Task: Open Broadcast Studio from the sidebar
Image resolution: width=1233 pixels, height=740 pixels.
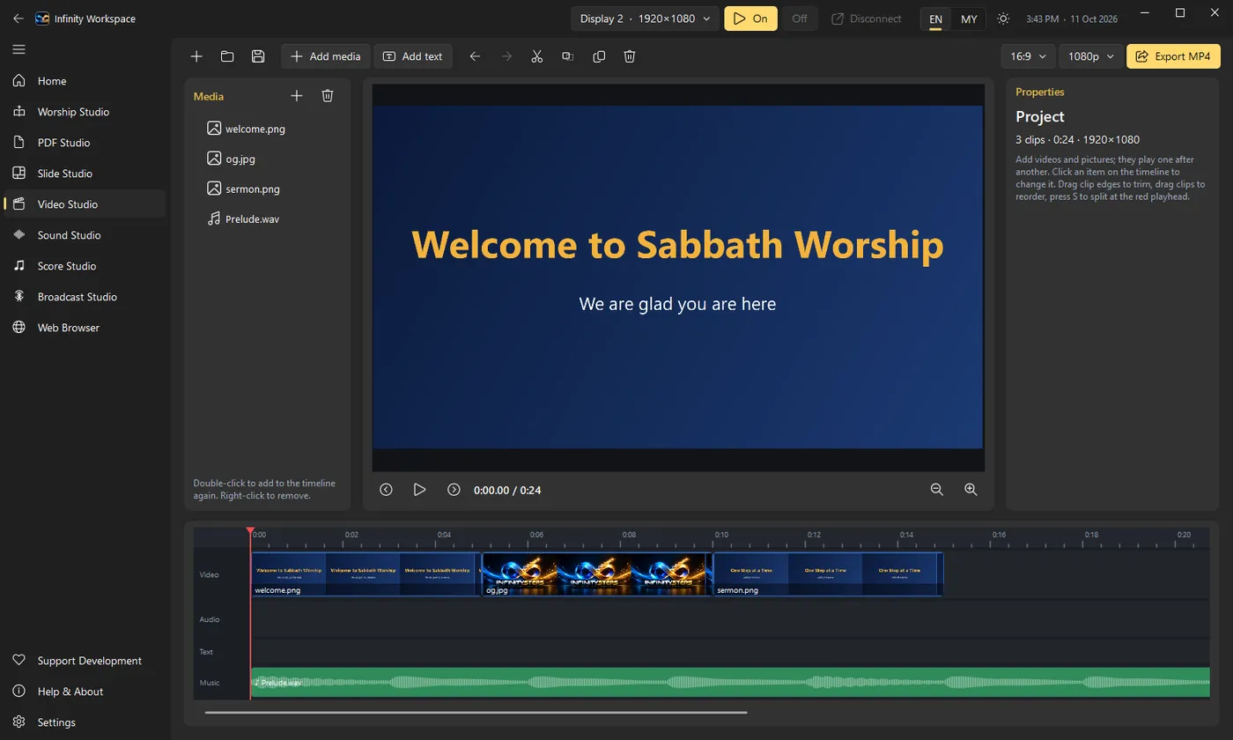Action: coord(85,297)
